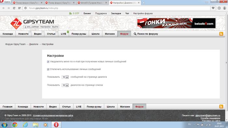
Task: Open the top LIVE menu
Action: [x=64, y=34]
